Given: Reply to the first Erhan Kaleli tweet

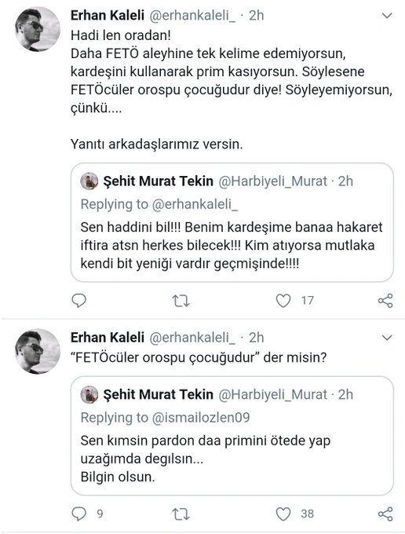Looking at the screenshot, I should coord(79,301).
